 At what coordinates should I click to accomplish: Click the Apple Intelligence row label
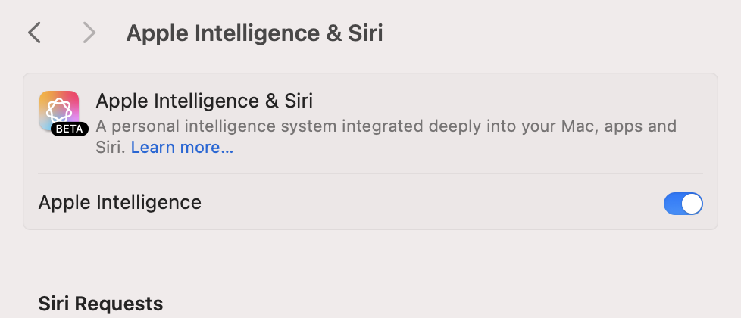[120, 203]
